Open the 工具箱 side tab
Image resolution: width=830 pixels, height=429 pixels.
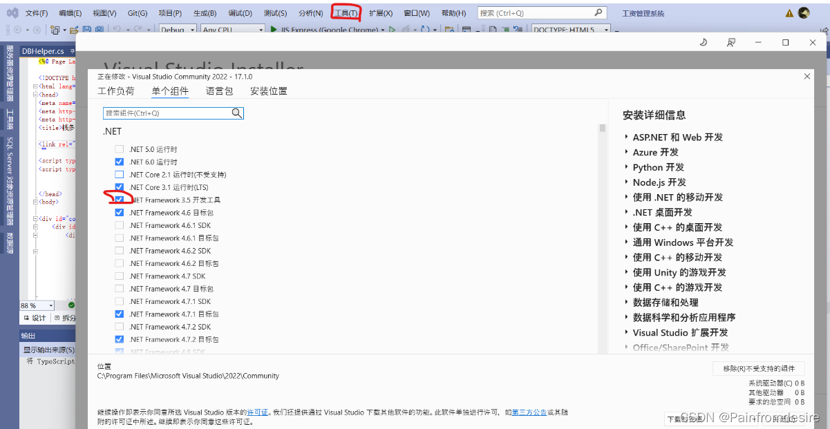10,119
